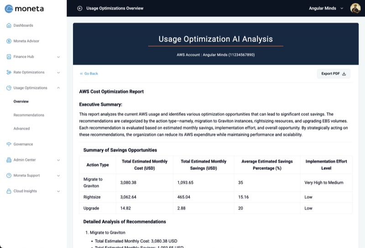Click the download icon on Export PDF
Image resolution: width=365 pixels, height=248 pixels.
click(x=344, y=74)
